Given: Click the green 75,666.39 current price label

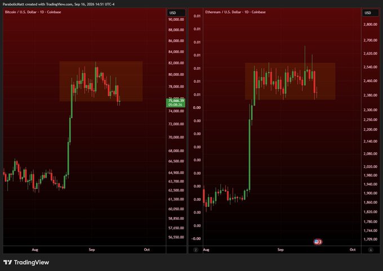Looking at the screenshot, I should coord(176,103).
